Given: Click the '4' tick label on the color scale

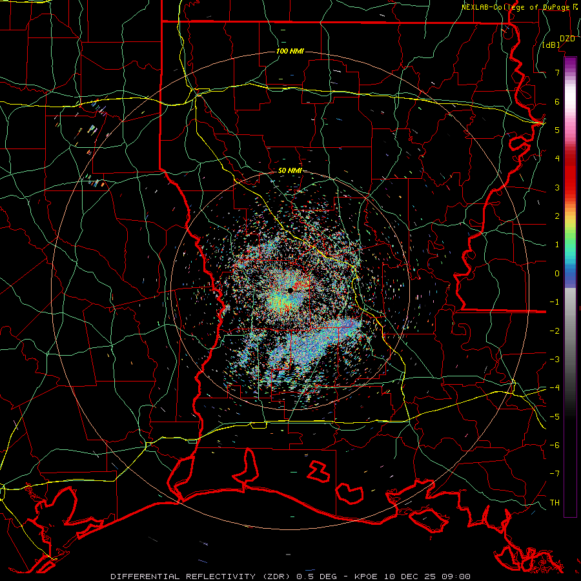Looking at the screenshot, I should [557, 159].
